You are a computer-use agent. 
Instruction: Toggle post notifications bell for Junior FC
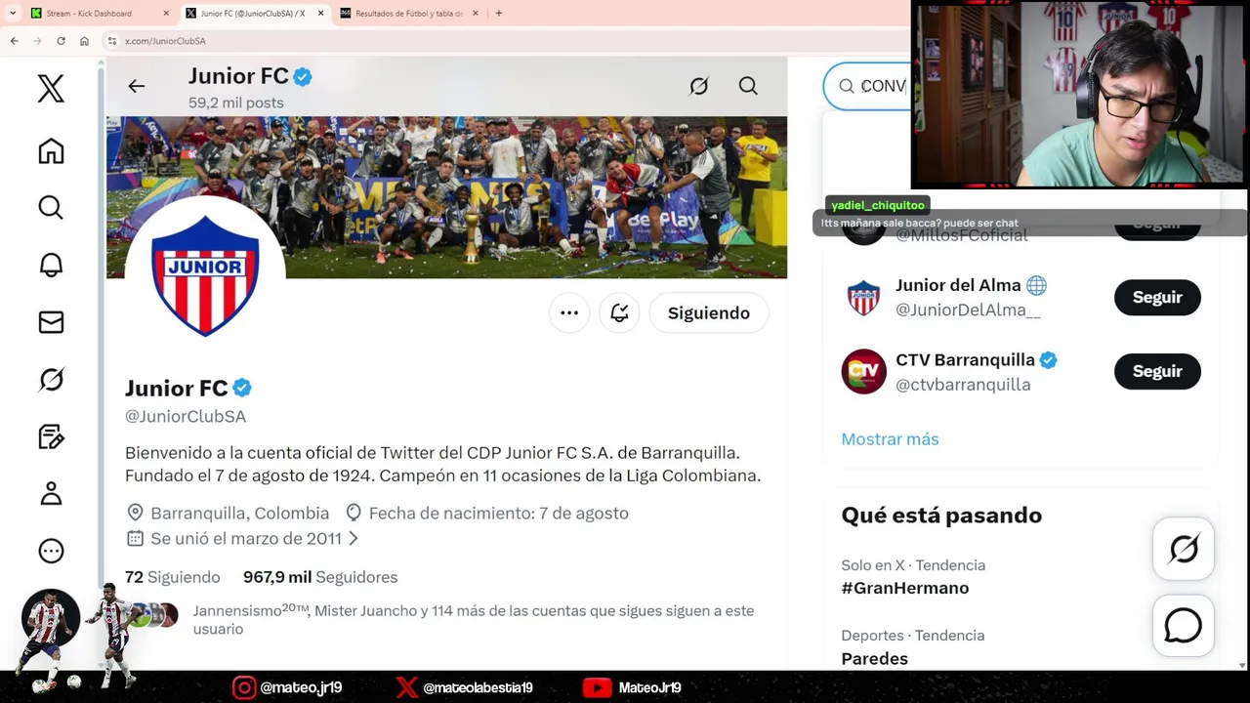tap(619, 312)
